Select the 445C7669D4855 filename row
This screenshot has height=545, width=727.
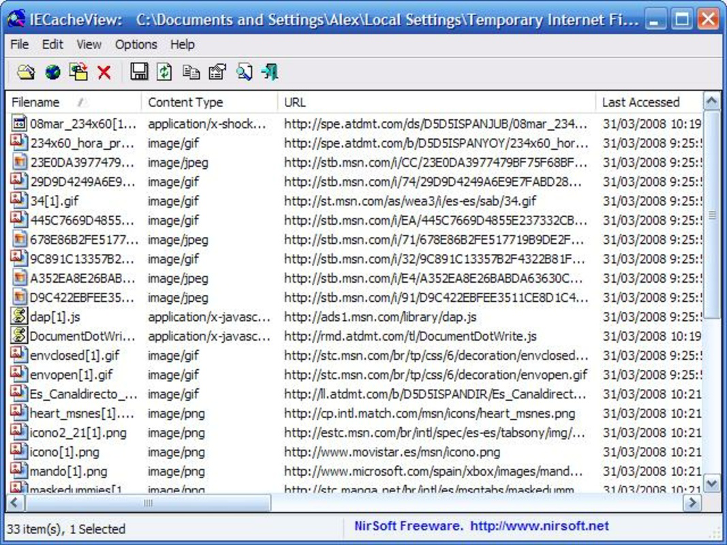point(82,220)
